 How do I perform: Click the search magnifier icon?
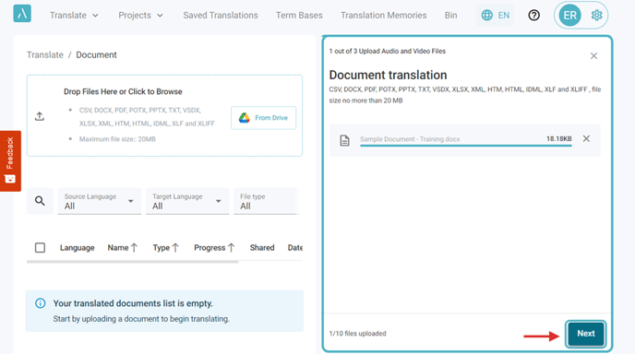coord(40,201)
